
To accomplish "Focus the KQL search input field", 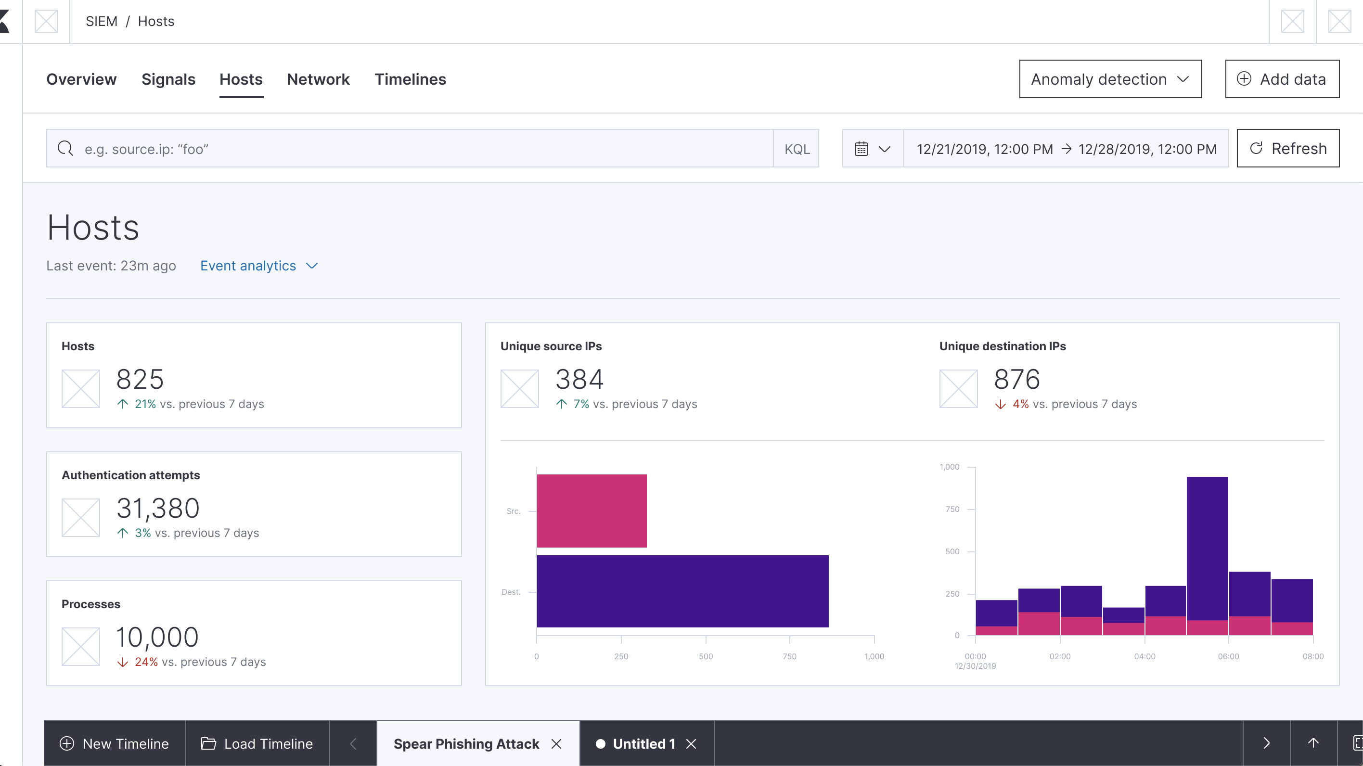I will [424, 149].
